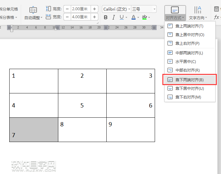
Task: Decrease column width with minus button
Action: [67, 17]
